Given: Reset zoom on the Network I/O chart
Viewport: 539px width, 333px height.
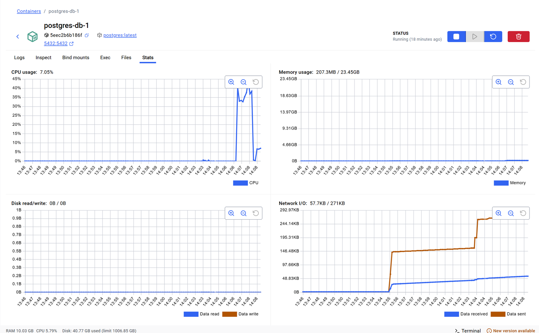Looking at the screenshot, I should click(x=523, y=213).
